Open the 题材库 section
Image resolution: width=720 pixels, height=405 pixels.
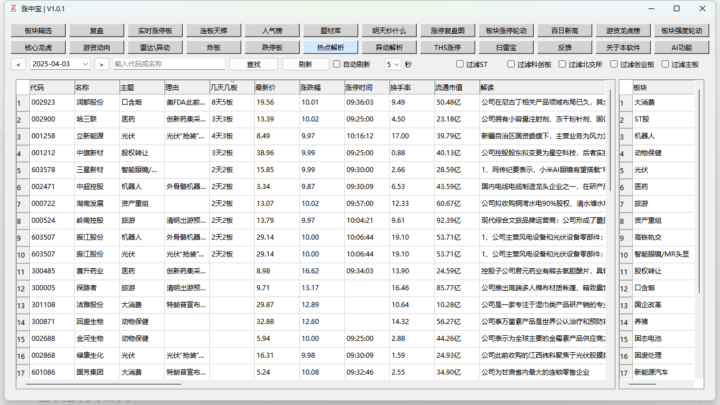330,30
